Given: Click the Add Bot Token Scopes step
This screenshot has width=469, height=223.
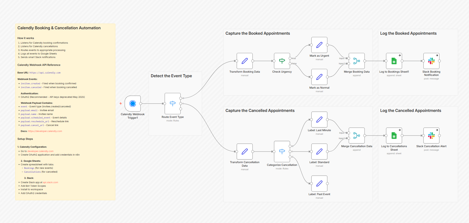Looking at the screenshot, I should (33, 186).
